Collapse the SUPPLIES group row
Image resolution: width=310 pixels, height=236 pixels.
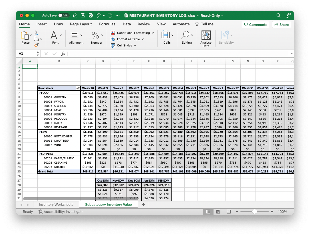(x=40, y=154)
